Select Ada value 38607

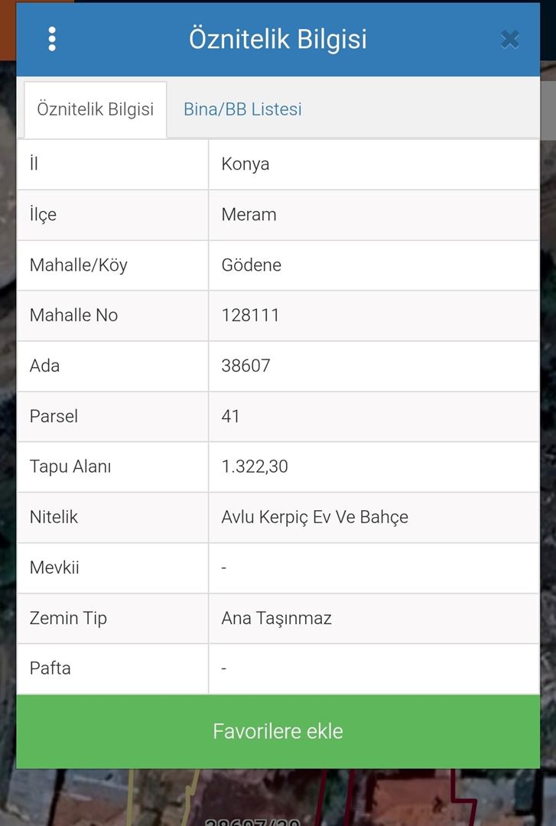pyautogui.click(x=245, y=366)
